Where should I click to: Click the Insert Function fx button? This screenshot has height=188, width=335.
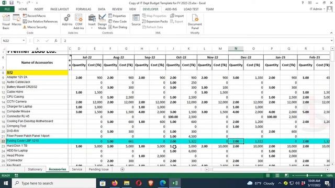pyautogui.click(x=56, y=41)
